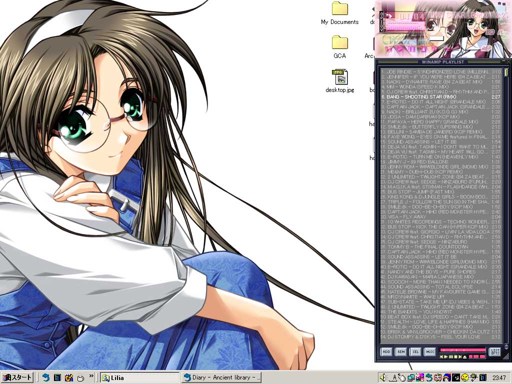This screenshot has height=384, width=512.
Task: Toggle the REP repeat button on Winamp
Action: [486, 48]
